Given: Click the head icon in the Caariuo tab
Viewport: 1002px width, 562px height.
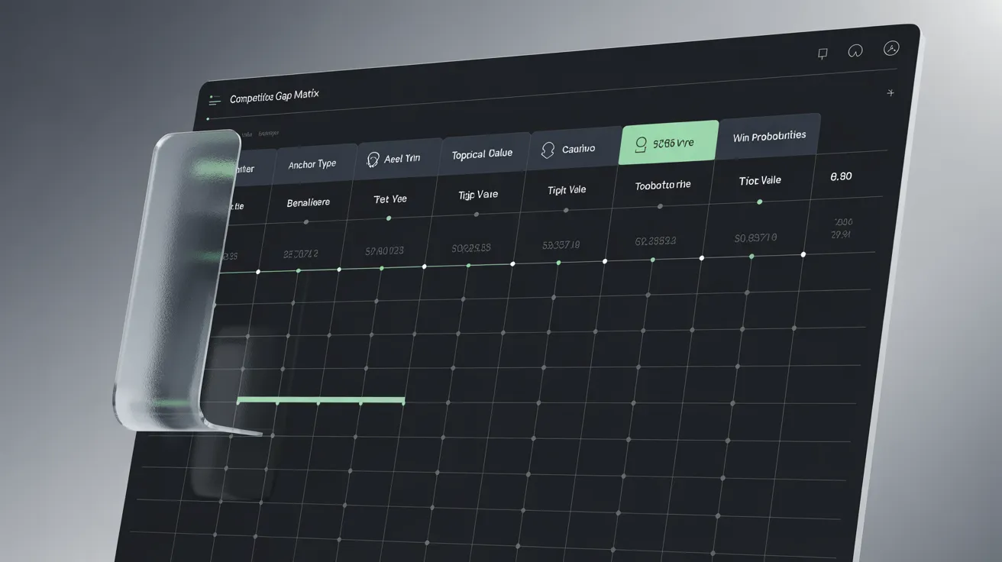Looking at the screenshot, I should [547, 150].
